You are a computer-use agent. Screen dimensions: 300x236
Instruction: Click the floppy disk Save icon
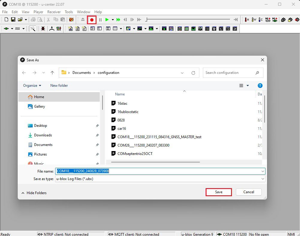[13, 20]
